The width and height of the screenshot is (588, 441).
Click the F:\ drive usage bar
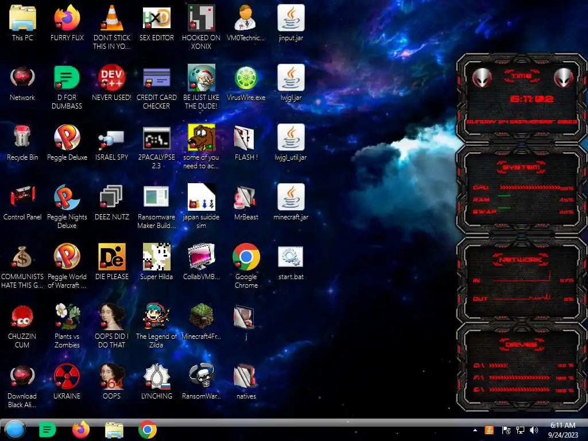(519, 378)
